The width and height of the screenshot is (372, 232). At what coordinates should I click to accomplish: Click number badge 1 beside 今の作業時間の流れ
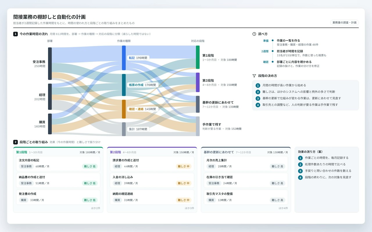tap(15, 34)
